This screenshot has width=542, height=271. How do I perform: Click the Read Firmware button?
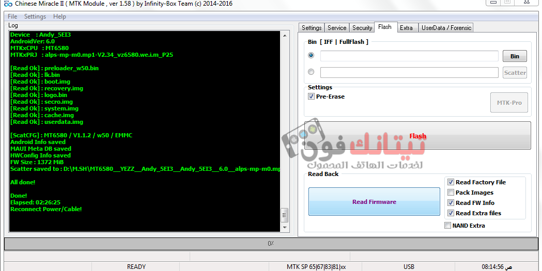click(x=375, y=202)
